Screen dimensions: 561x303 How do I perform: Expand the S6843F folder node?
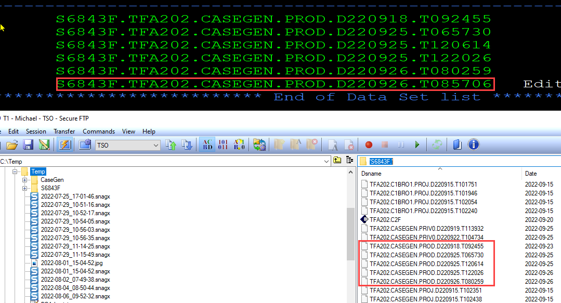pos(24,188)
